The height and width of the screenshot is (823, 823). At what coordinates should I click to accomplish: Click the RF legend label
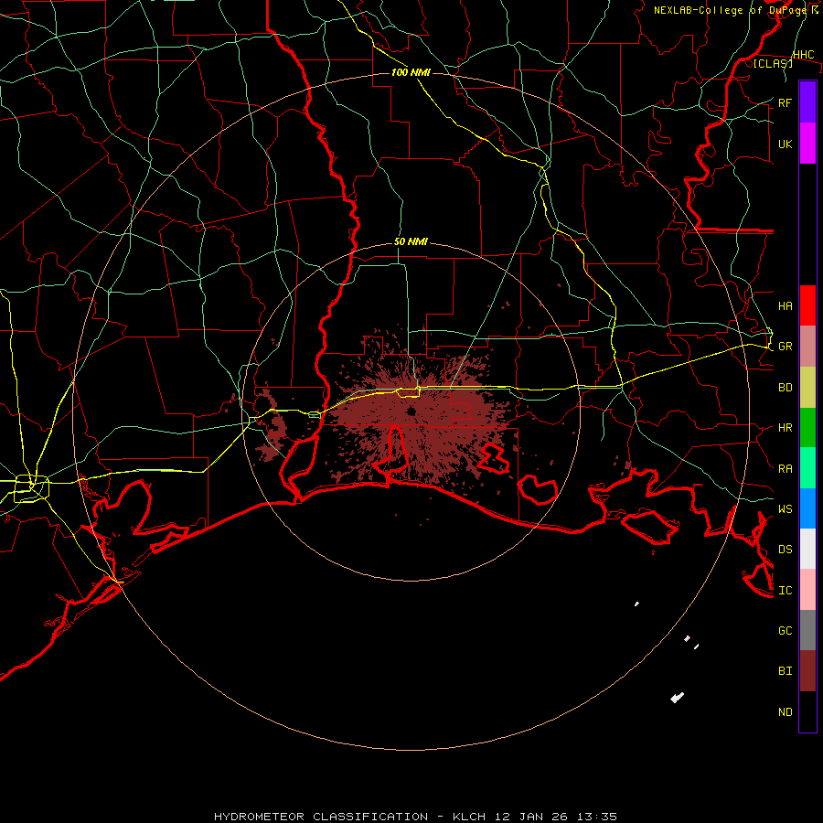click(785, 102)
